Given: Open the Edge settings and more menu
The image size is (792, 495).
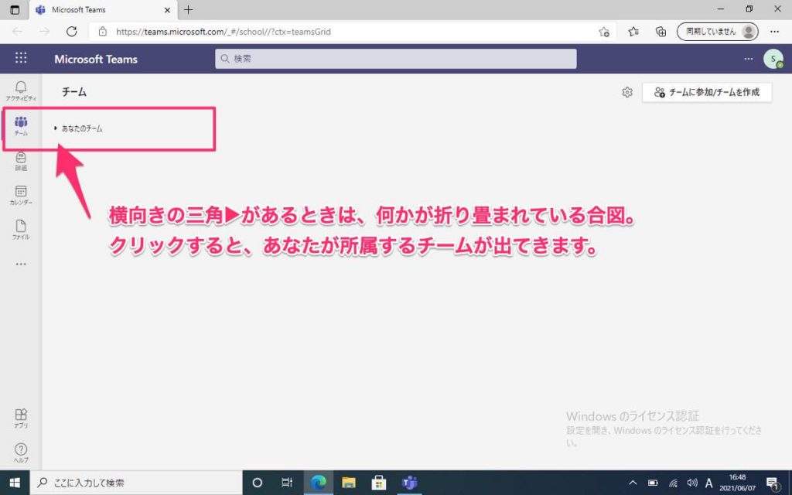Looking at the screenshot, I should coord(774,32).
